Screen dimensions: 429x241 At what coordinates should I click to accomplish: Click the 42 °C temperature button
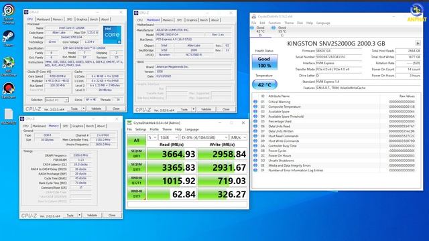(x=264, y=85)
